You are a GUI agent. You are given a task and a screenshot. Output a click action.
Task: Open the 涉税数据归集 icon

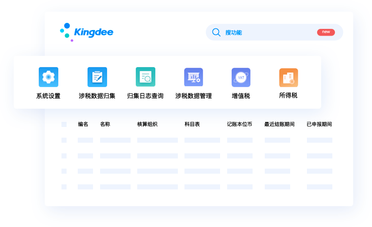click(97, 77)
